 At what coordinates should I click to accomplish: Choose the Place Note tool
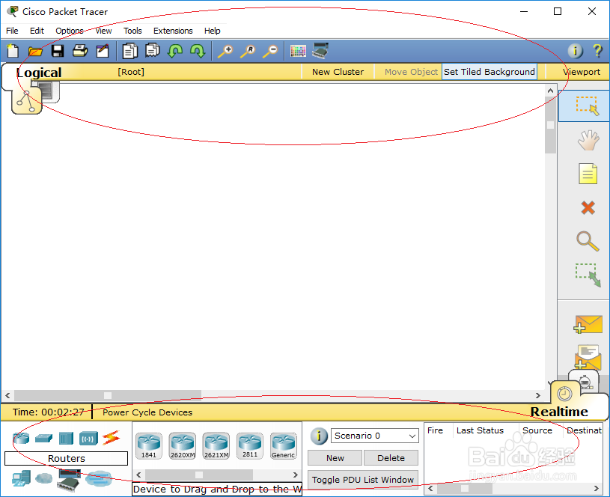(x=588, y=174)
